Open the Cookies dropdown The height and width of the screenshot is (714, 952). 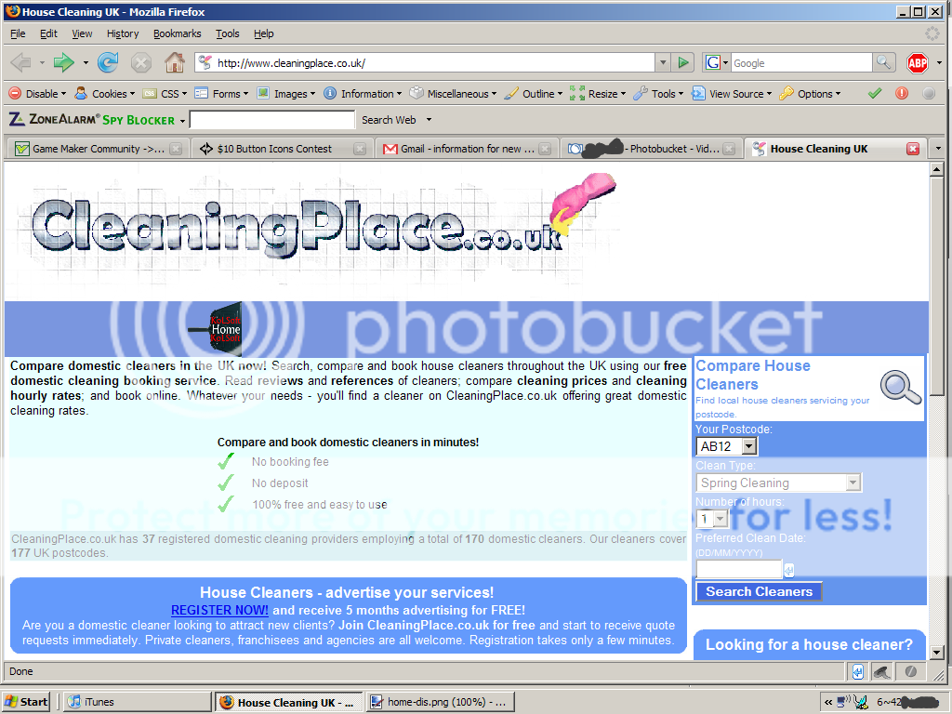coord(104,94)
